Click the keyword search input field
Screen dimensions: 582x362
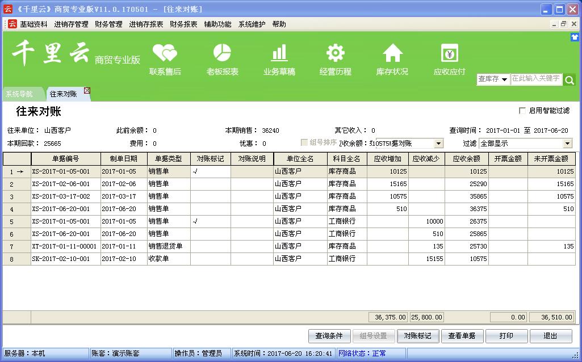point(535,79)
